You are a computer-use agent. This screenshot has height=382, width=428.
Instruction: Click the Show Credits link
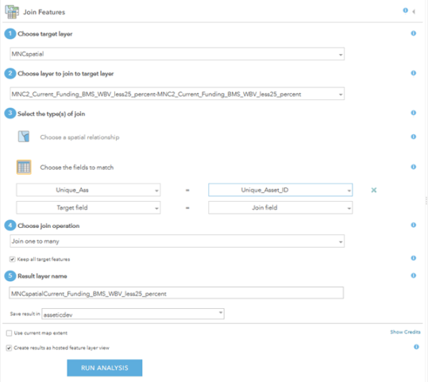click(x=405, y=332)
